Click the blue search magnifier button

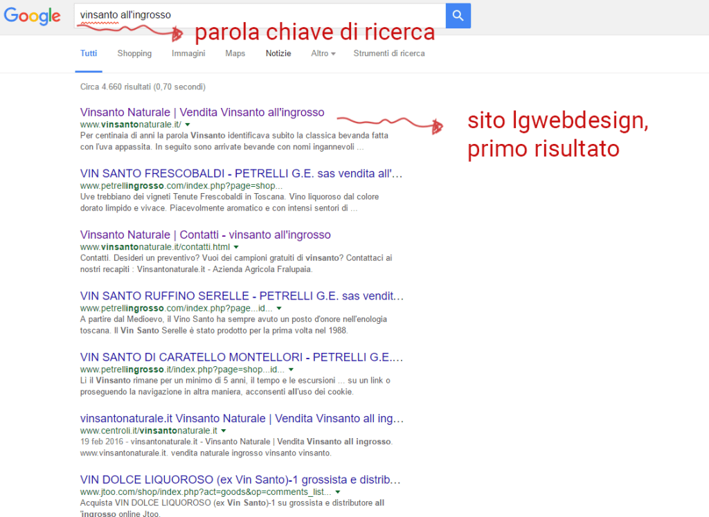click(458, 16)
